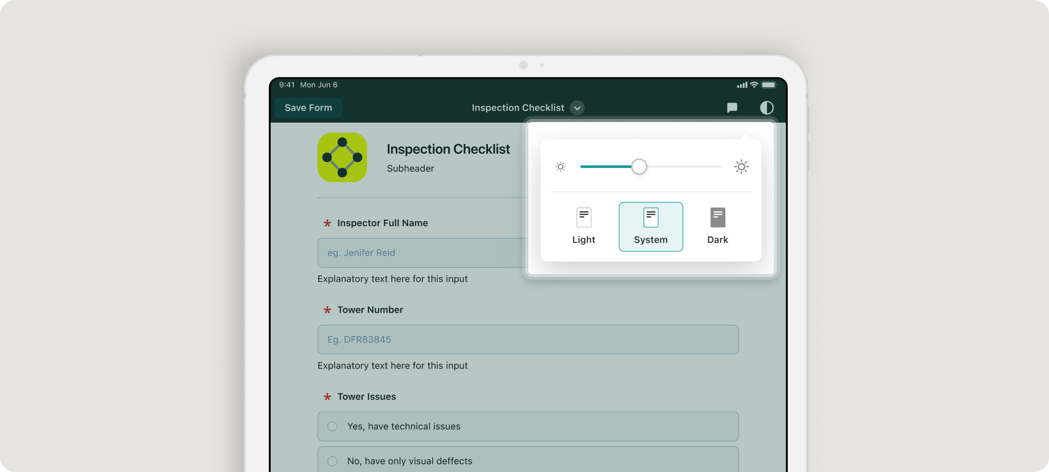This screenshot has height=472, width=1049.
Task: Tap the large sun high-brightness icon
Action: pos(741,167)
